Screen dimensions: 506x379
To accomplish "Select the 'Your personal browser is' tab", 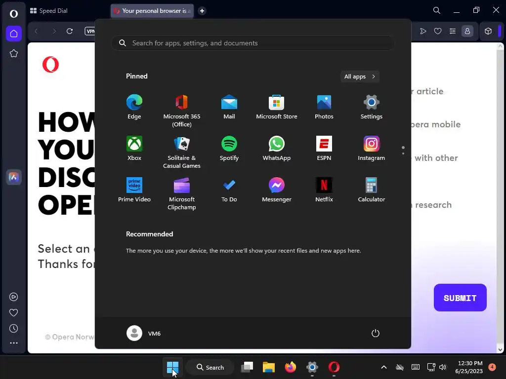I will point(152,11).
